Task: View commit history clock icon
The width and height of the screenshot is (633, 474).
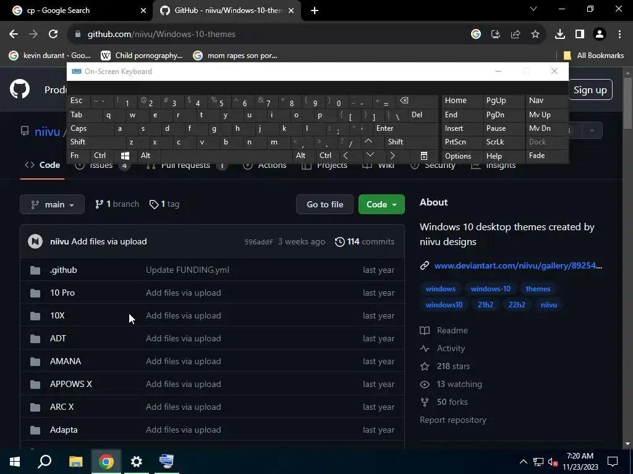Action: (x=340, y=242)
